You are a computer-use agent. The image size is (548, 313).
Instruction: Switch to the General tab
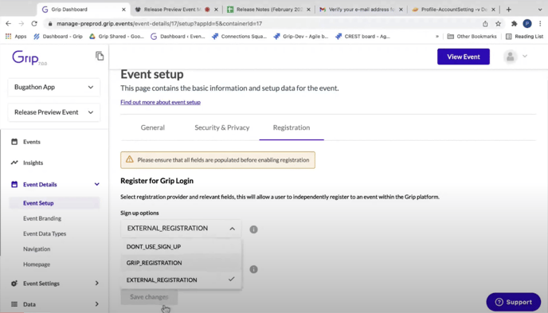click(153, 127)
